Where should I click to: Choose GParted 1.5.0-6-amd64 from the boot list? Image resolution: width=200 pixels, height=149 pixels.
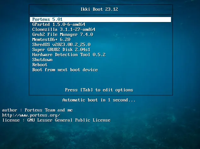[59, 25]
